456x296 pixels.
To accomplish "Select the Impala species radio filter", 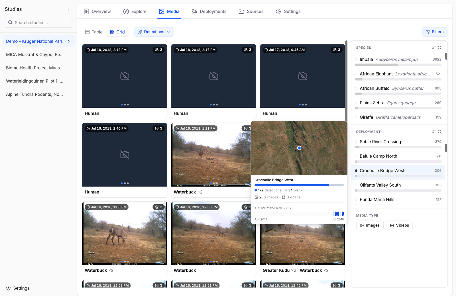I will coord(356,60).
